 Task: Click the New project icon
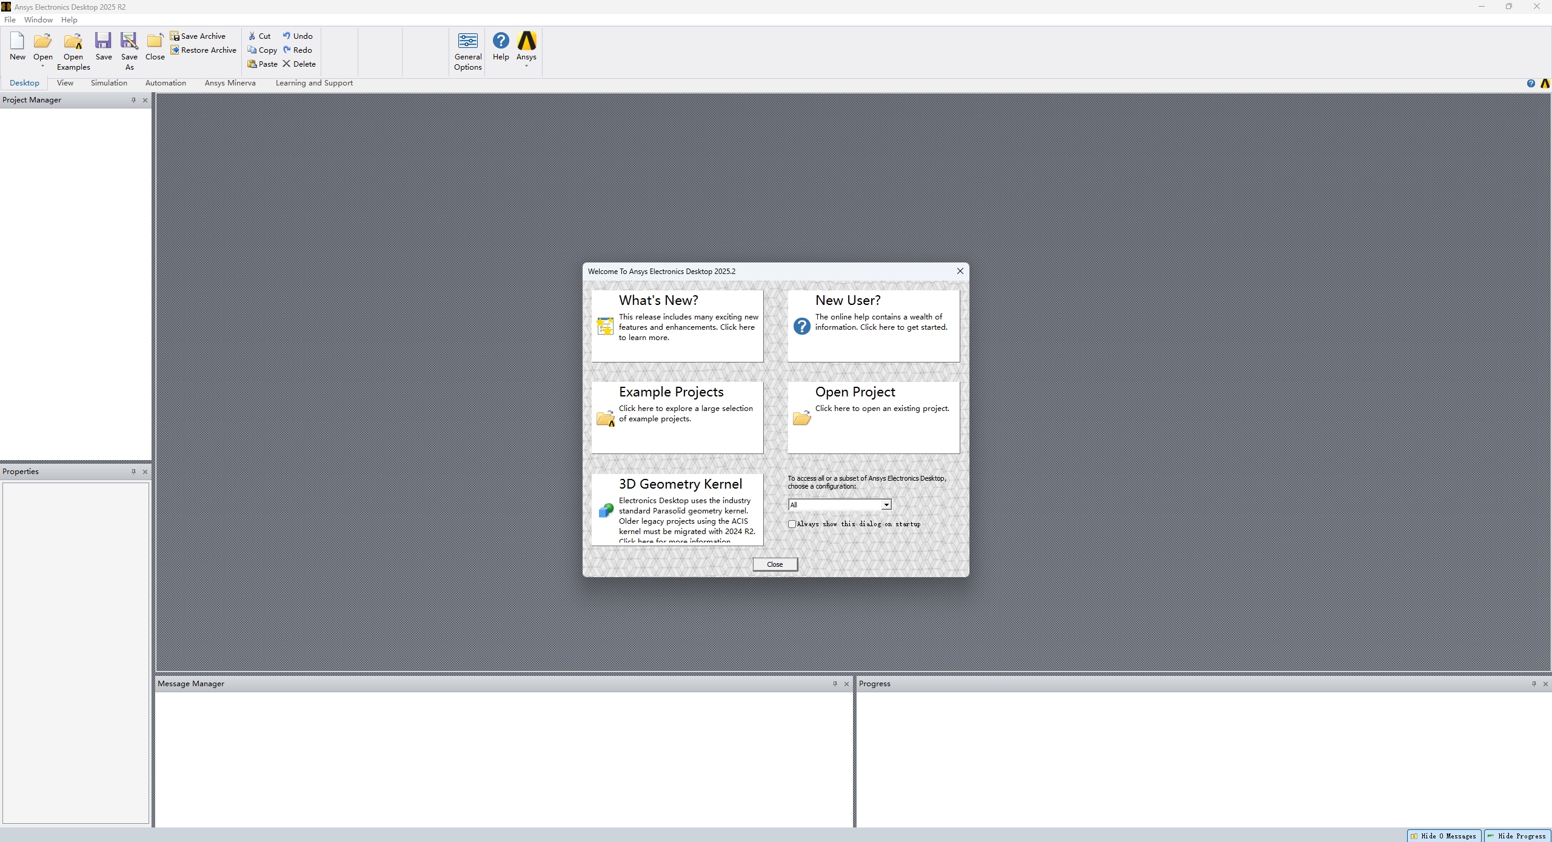coord(17,42)
